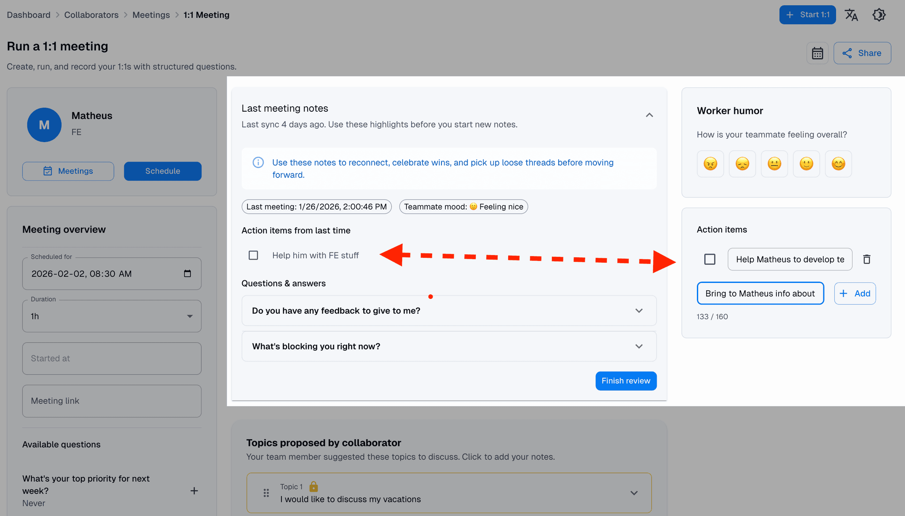Toggle dark mode via the theme icon

(879, 15)
